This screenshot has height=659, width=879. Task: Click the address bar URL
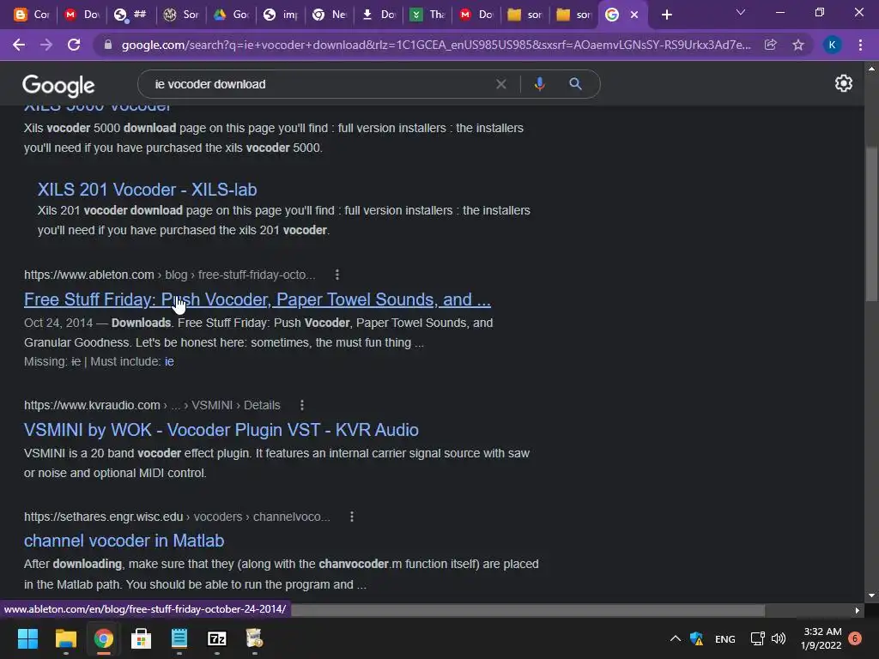point(436,45)
